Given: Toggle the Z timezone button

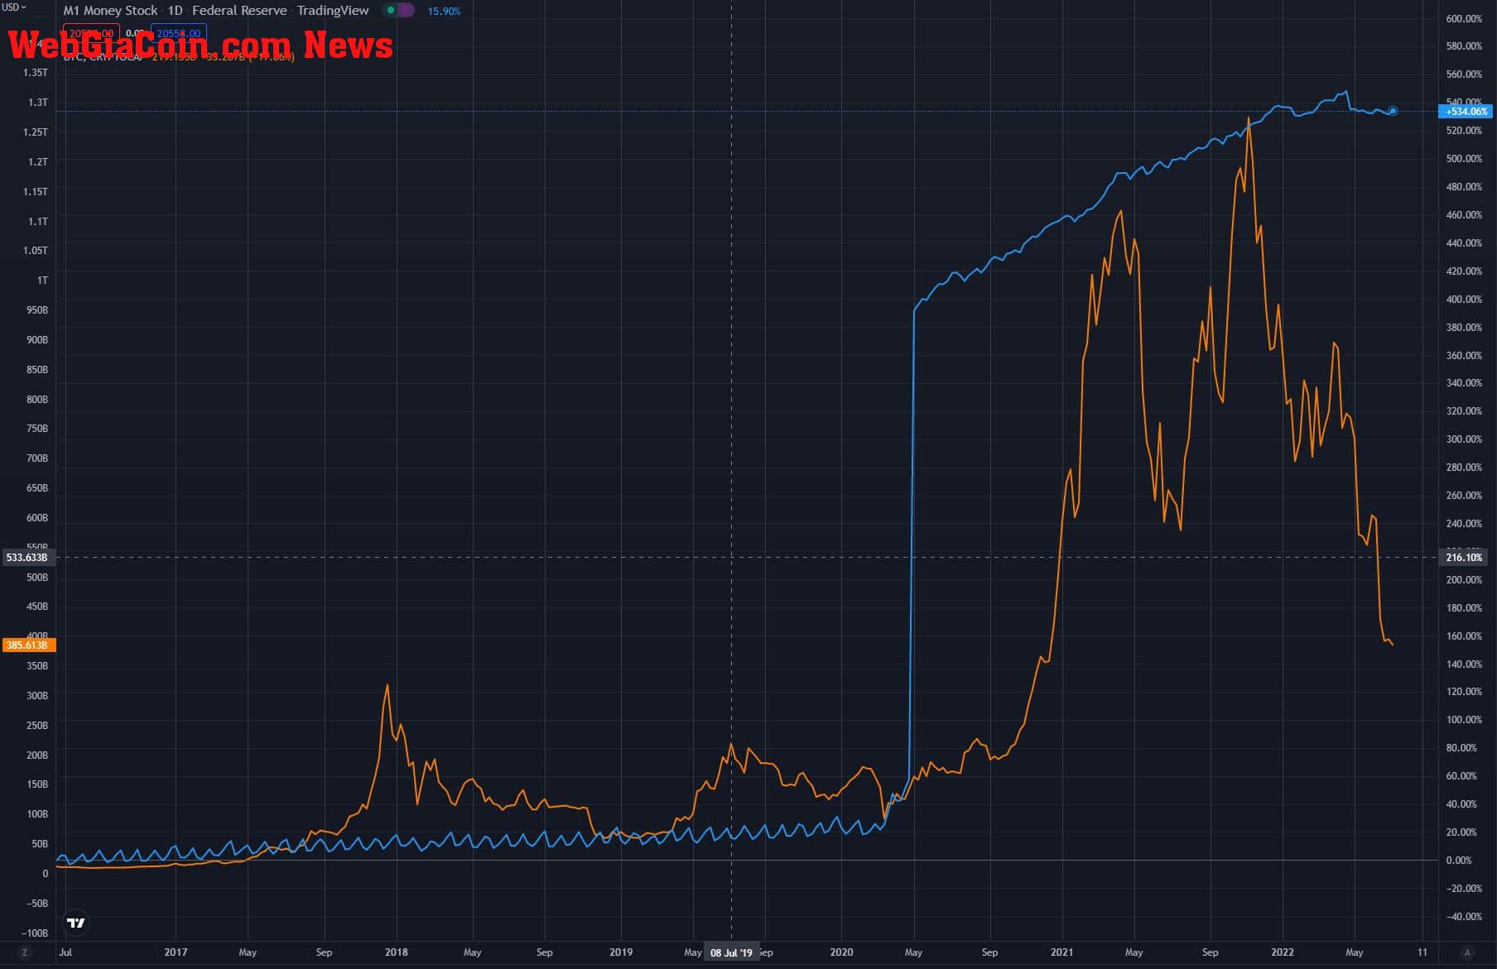Looking at the screenshot, I should click(24, 952).
